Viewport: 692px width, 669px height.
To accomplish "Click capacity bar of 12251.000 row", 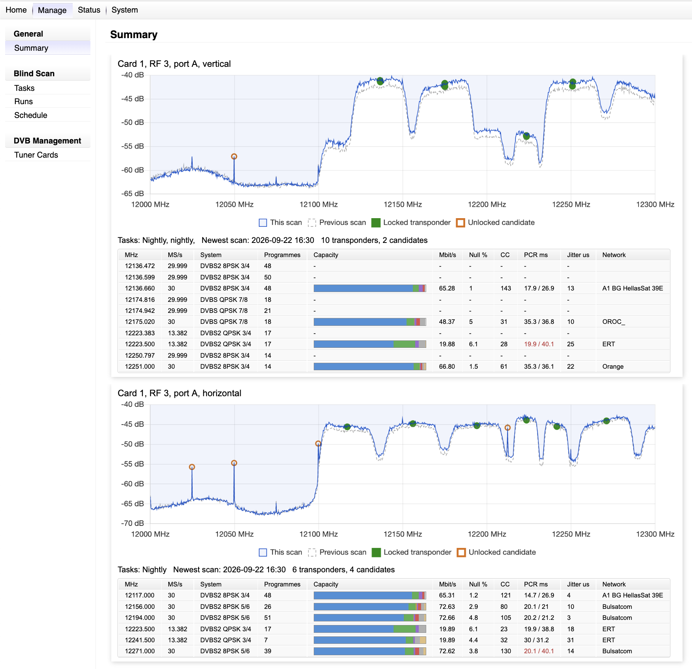I will coord(370,366).
